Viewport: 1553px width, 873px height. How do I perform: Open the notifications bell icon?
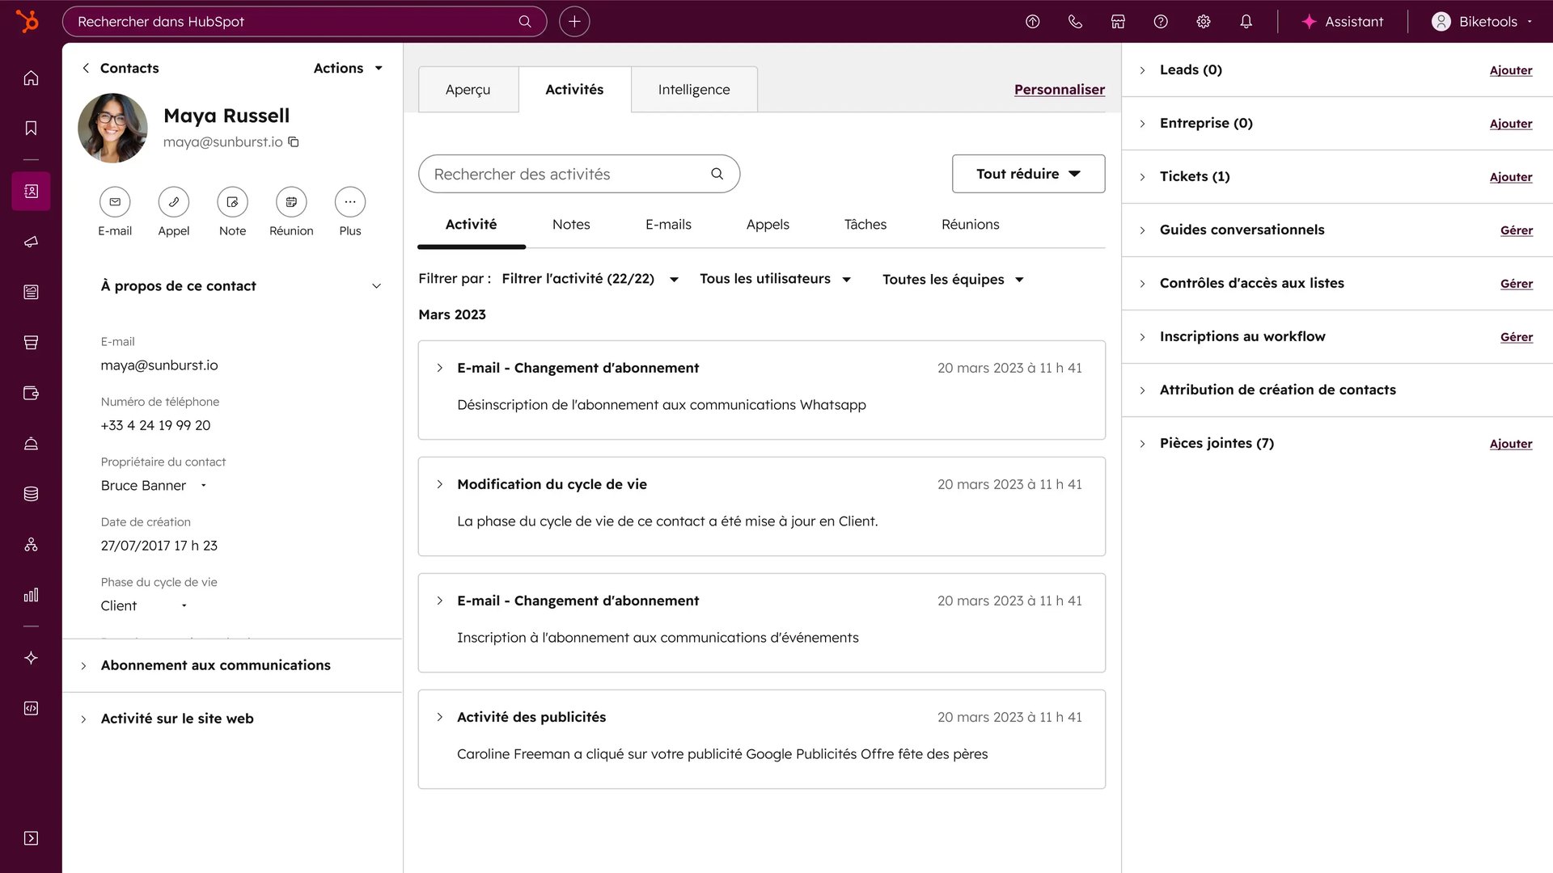(x=1246, y=21)
